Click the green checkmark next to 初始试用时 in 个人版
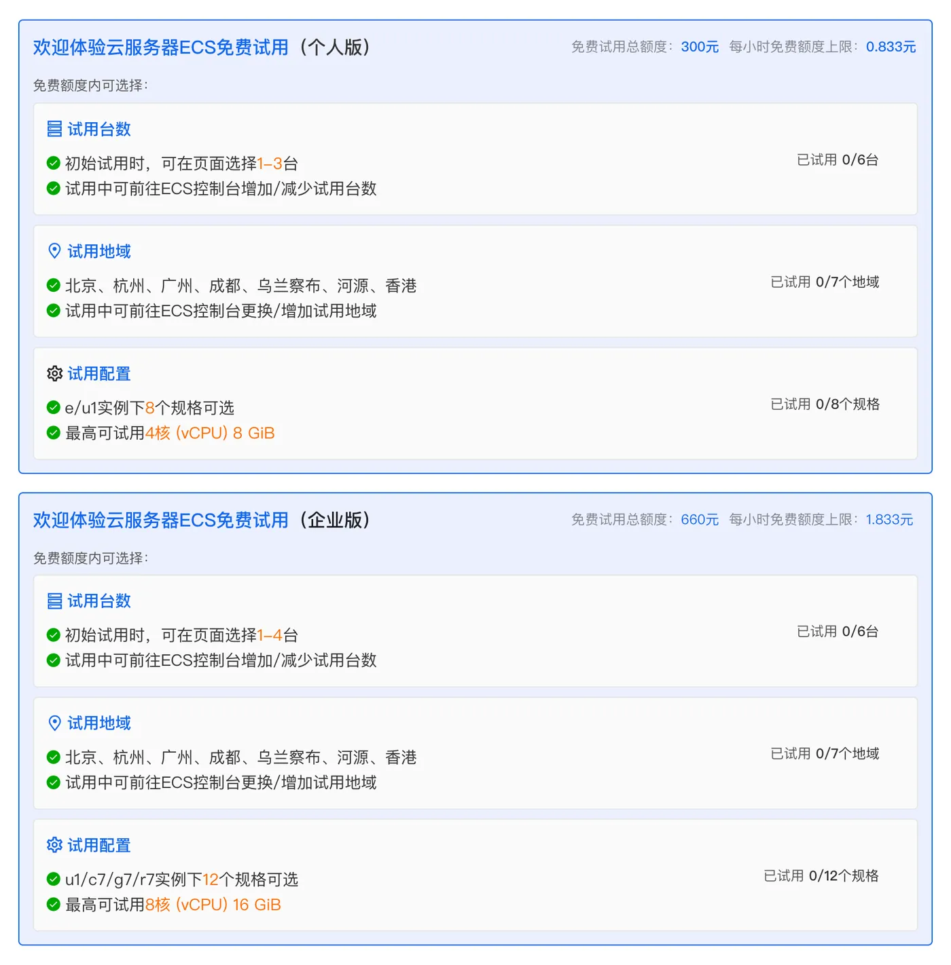The height and width of the screenshot is (965, 951). click(x=53, y=163)
